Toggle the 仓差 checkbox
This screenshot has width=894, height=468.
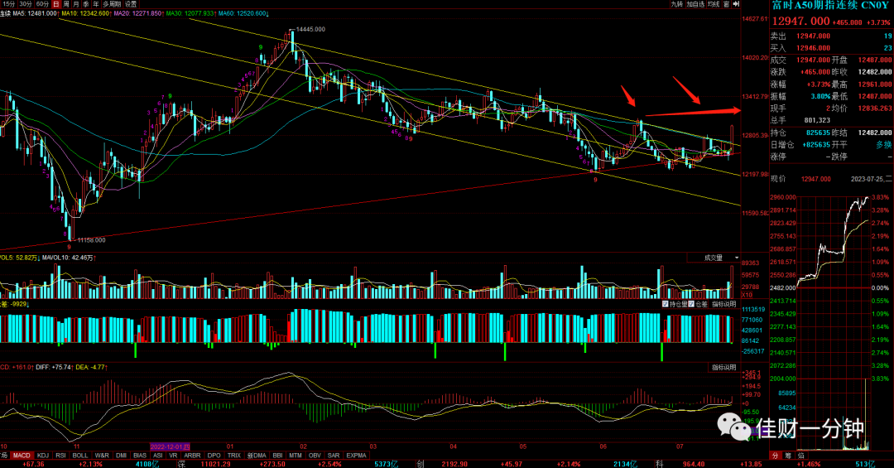(691, 304)
